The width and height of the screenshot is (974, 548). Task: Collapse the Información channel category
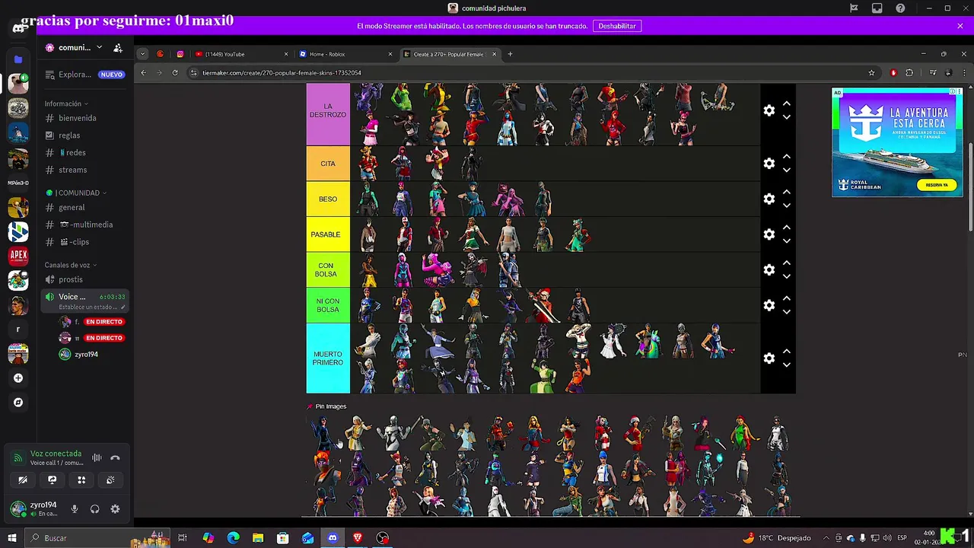pyautogui.click(x=65, y=104)
